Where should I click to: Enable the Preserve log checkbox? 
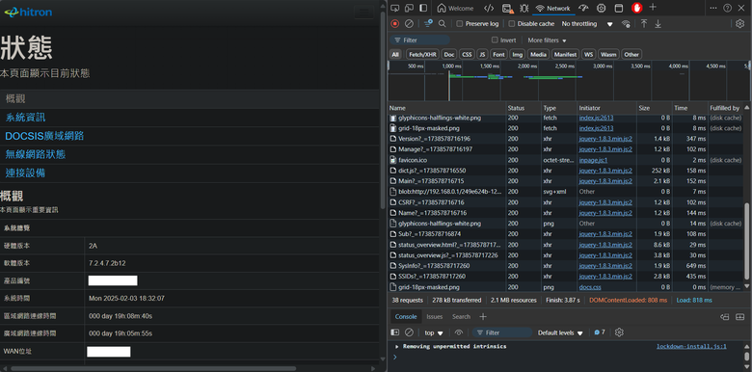click(x=460, y=23)
